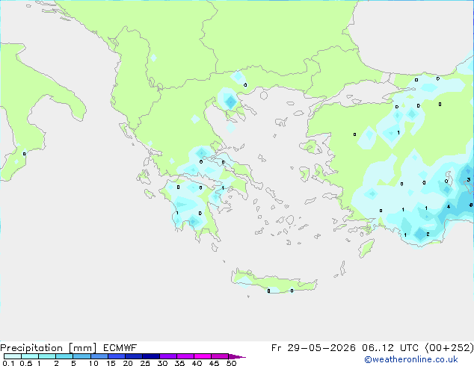Viewport: 474px width, 366px height.
Task: Click the date 'Fr 29-05-2026'
Action: [313, 348]
